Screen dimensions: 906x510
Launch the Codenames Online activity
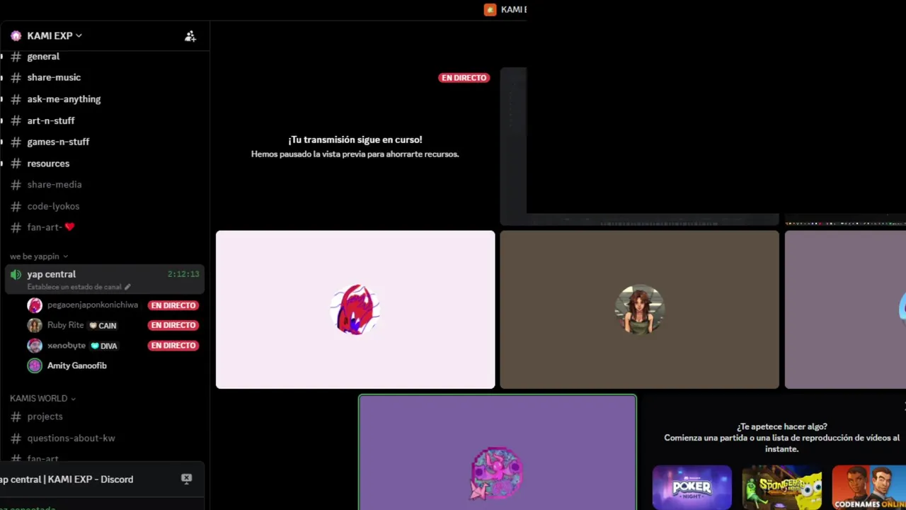869,487
